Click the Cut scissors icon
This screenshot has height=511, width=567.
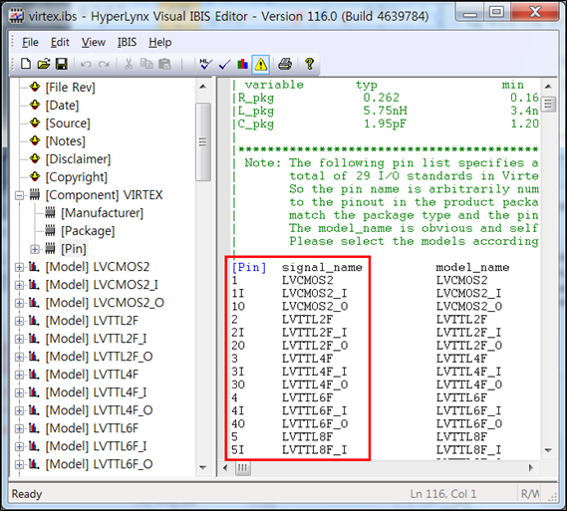[x=129, y=64]
